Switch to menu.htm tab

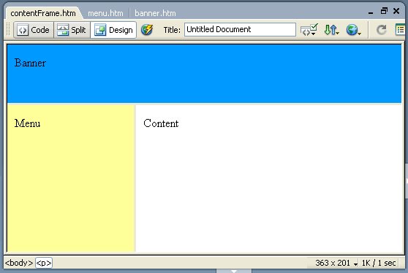(x=105, y=13)
